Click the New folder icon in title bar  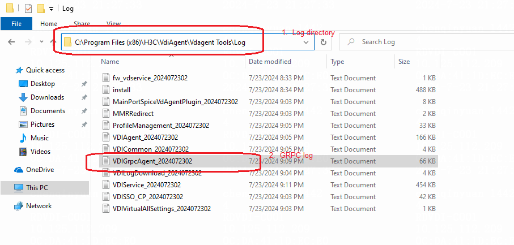[41, 8]
